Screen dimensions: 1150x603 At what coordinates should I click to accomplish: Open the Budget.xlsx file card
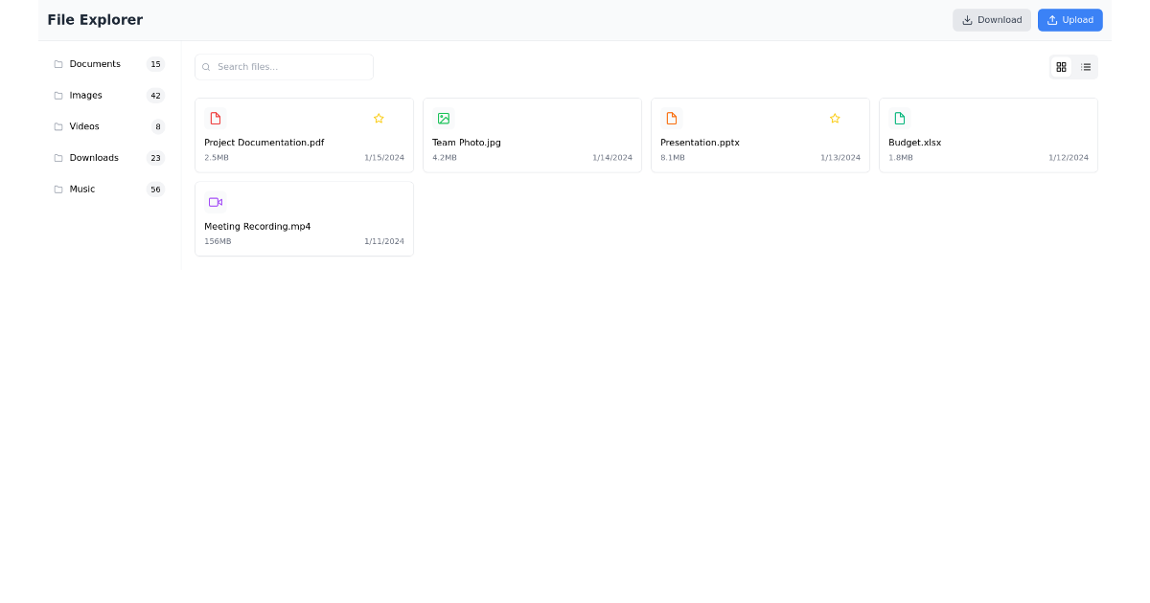(x=988, y=135)
